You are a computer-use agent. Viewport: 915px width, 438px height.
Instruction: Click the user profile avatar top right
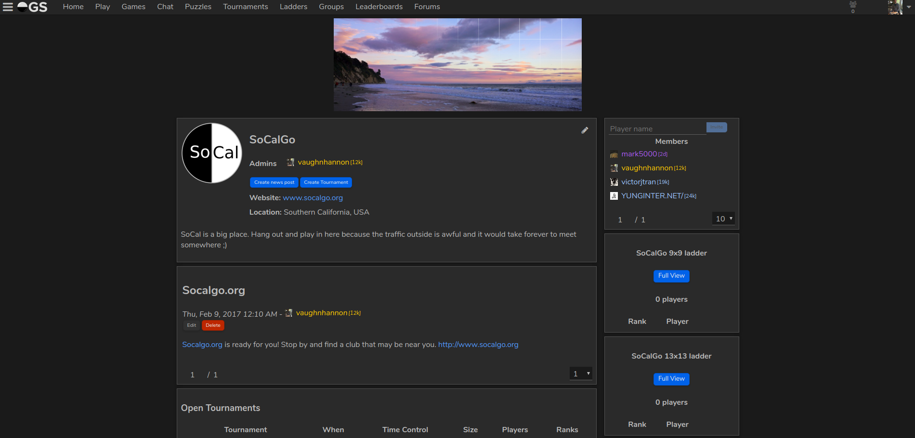tap(895, 7)
